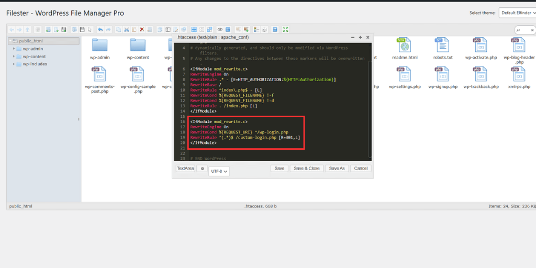
Task: Click the sort toolbar icon
Action: point(264,29)
